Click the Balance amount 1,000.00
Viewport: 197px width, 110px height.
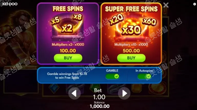point(100,106)
